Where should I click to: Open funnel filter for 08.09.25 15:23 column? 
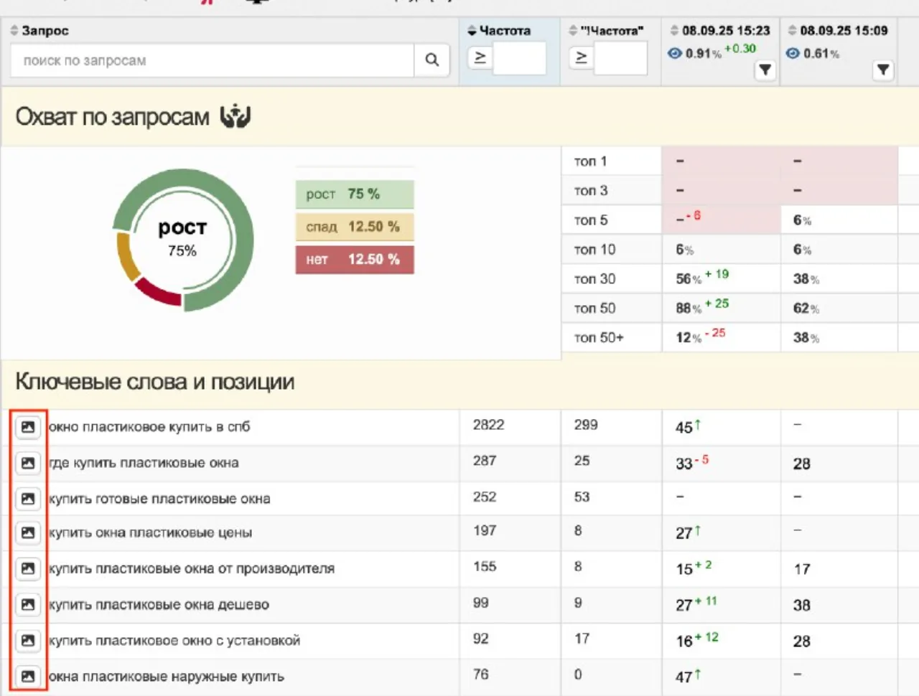765,70
